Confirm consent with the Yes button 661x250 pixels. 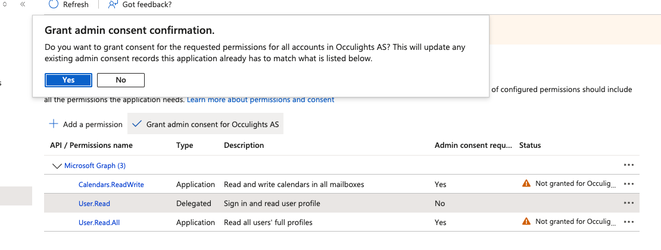[x=68, y=80]
